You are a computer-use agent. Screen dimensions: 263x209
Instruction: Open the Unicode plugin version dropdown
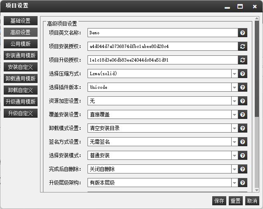click(235, 88)
